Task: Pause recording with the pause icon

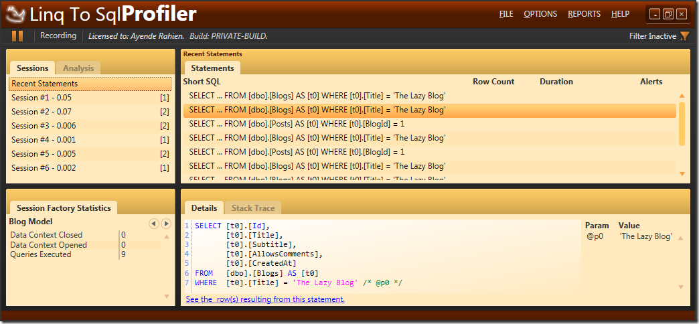Action: click(17, 36)
